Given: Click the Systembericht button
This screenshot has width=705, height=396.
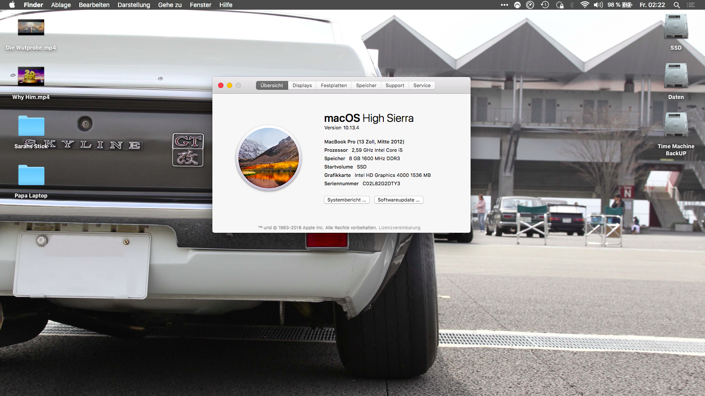Looking at the screenshot, I should [x=347, y=200].
